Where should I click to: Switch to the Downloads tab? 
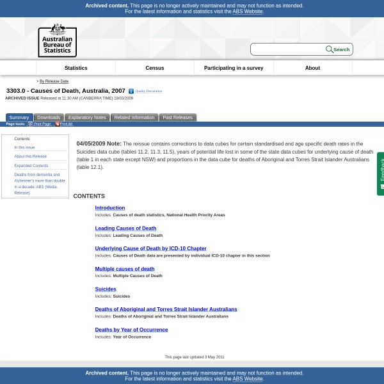[x=49, y=118]
